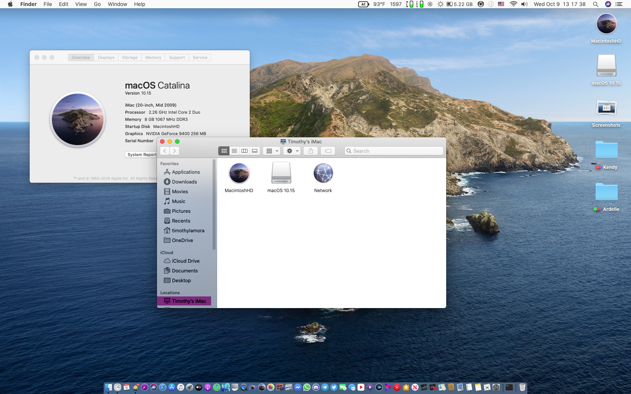Click the Wi-Fi status icon
Image resolution: width=631 pixels, height=394 pixels.
(513, 4)
